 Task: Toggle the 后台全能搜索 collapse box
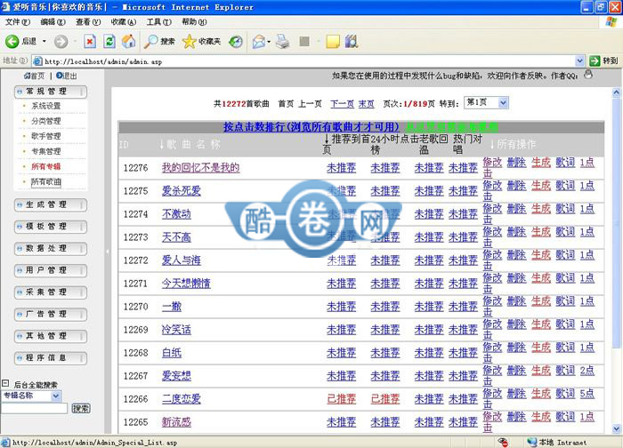5,383
